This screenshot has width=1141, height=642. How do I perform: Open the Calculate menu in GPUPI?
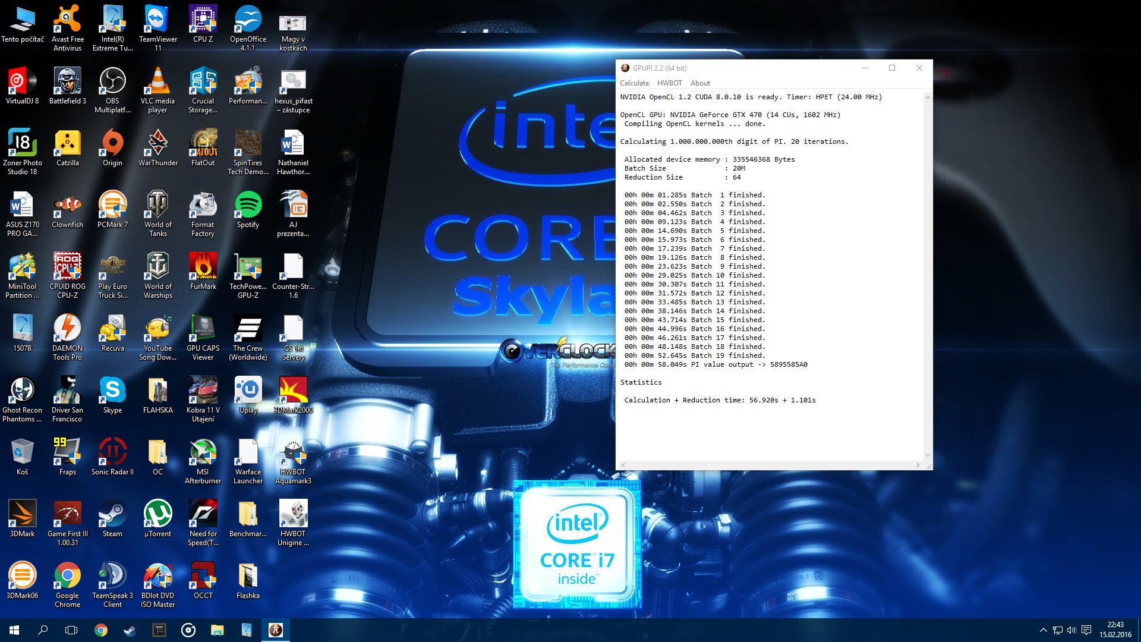pos(634,83)
